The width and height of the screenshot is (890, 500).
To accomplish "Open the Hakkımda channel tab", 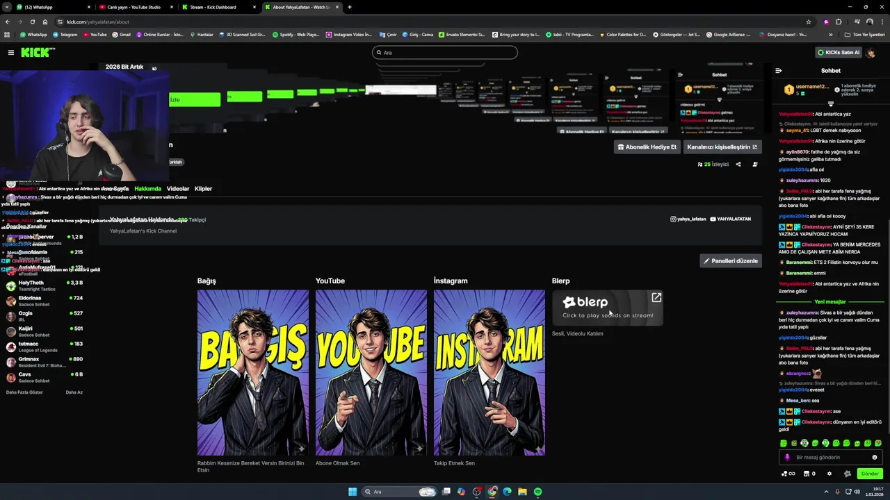I will pos(147,188).
